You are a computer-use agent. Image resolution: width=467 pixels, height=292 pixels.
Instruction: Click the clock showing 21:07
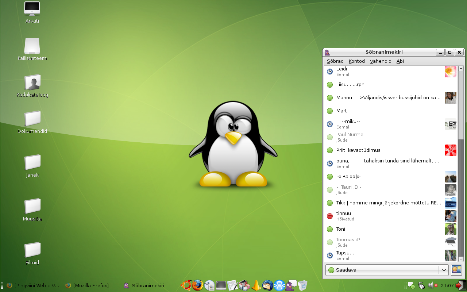click(x=447, y=285)
